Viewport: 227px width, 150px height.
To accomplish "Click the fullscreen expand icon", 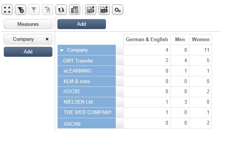I will coord(7,10).
